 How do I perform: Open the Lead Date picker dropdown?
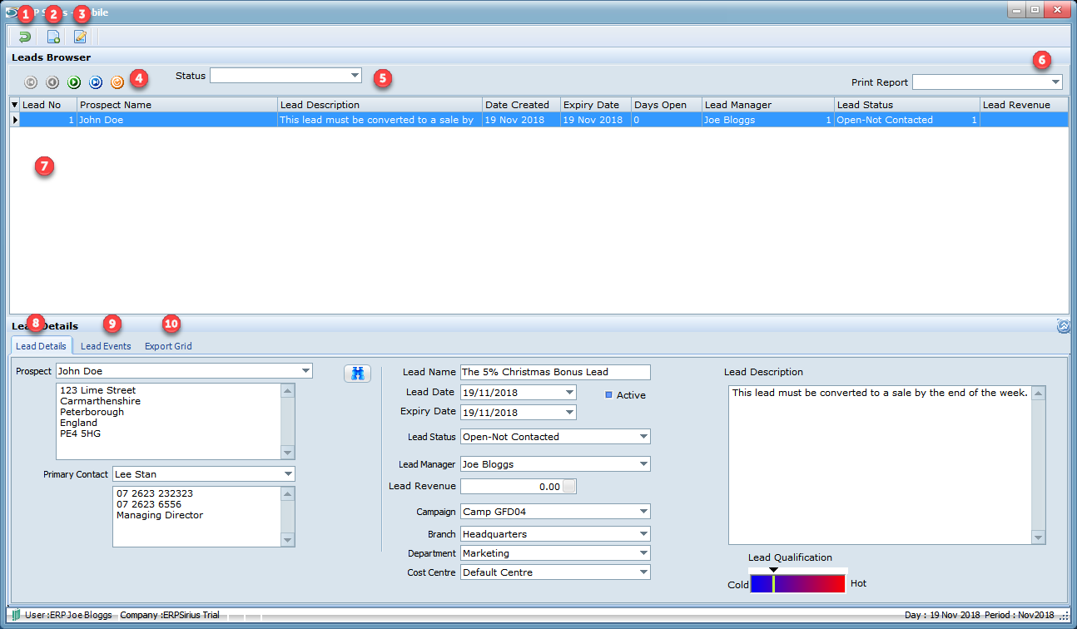pyautogui.click(x=569, y=392)
